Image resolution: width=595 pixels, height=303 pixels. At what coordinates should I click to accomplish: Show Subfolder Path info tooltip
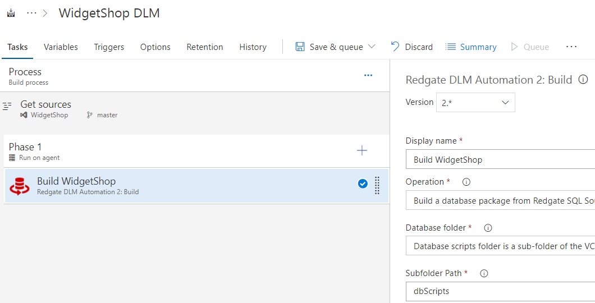point(484,273)
